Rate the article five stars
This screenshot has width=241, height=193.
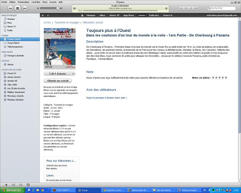(x=226, y=78)
